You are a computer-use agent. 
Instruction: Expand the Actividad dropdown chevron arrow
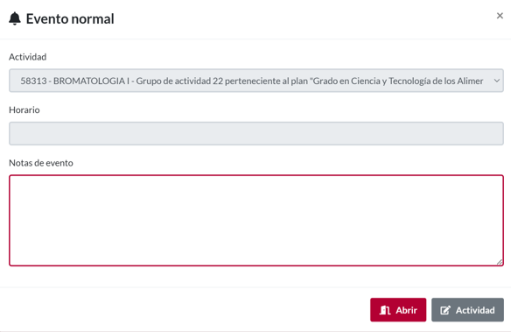coord(497,81)
